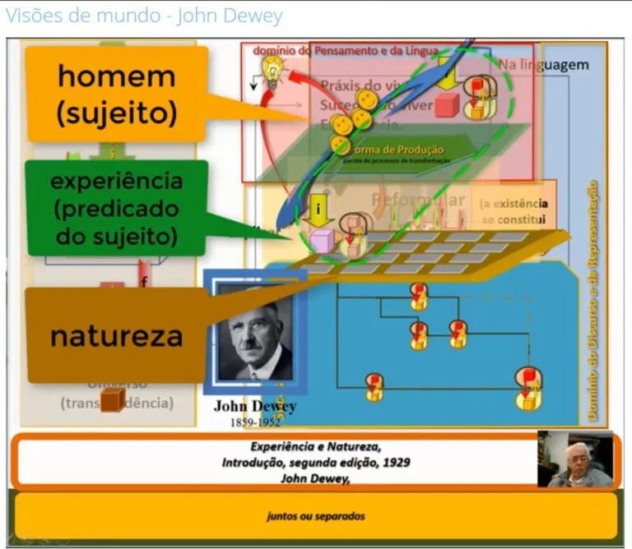Click the Forma de Produção green label

click(397, 150)
